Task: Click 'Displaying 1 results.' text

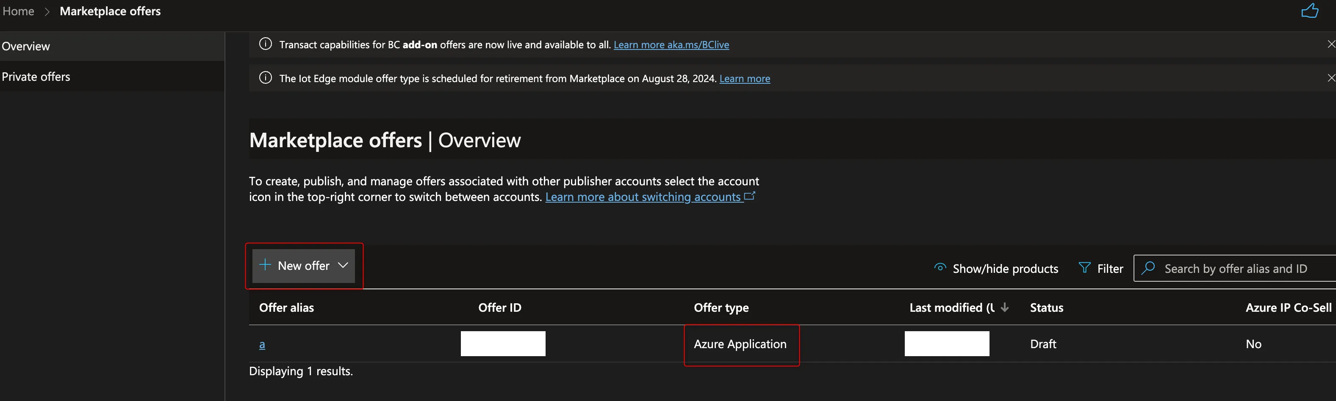Action: [x=301, y=371]
